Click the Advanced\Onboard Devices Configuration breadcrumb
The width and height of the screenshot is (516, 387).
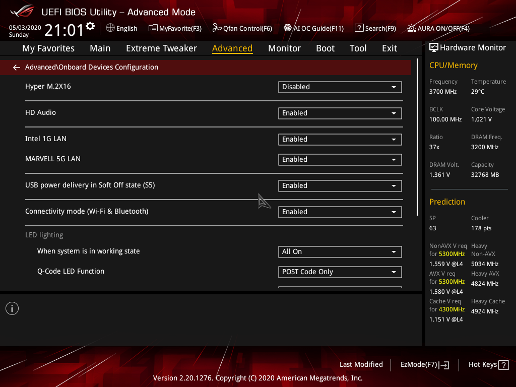92,67
